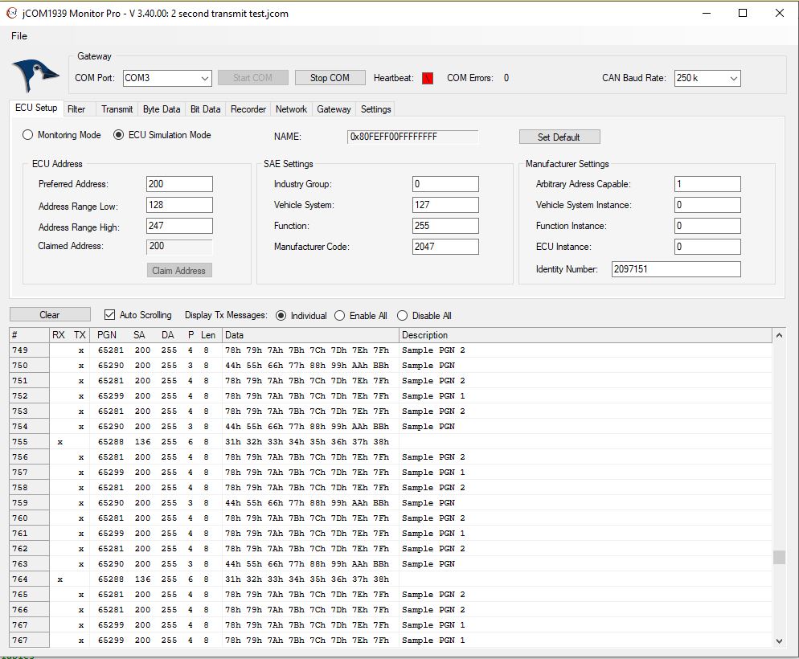Viewport: 799px width, 659px height.
Task: Click the Set Default button
Action: (559, 137)
